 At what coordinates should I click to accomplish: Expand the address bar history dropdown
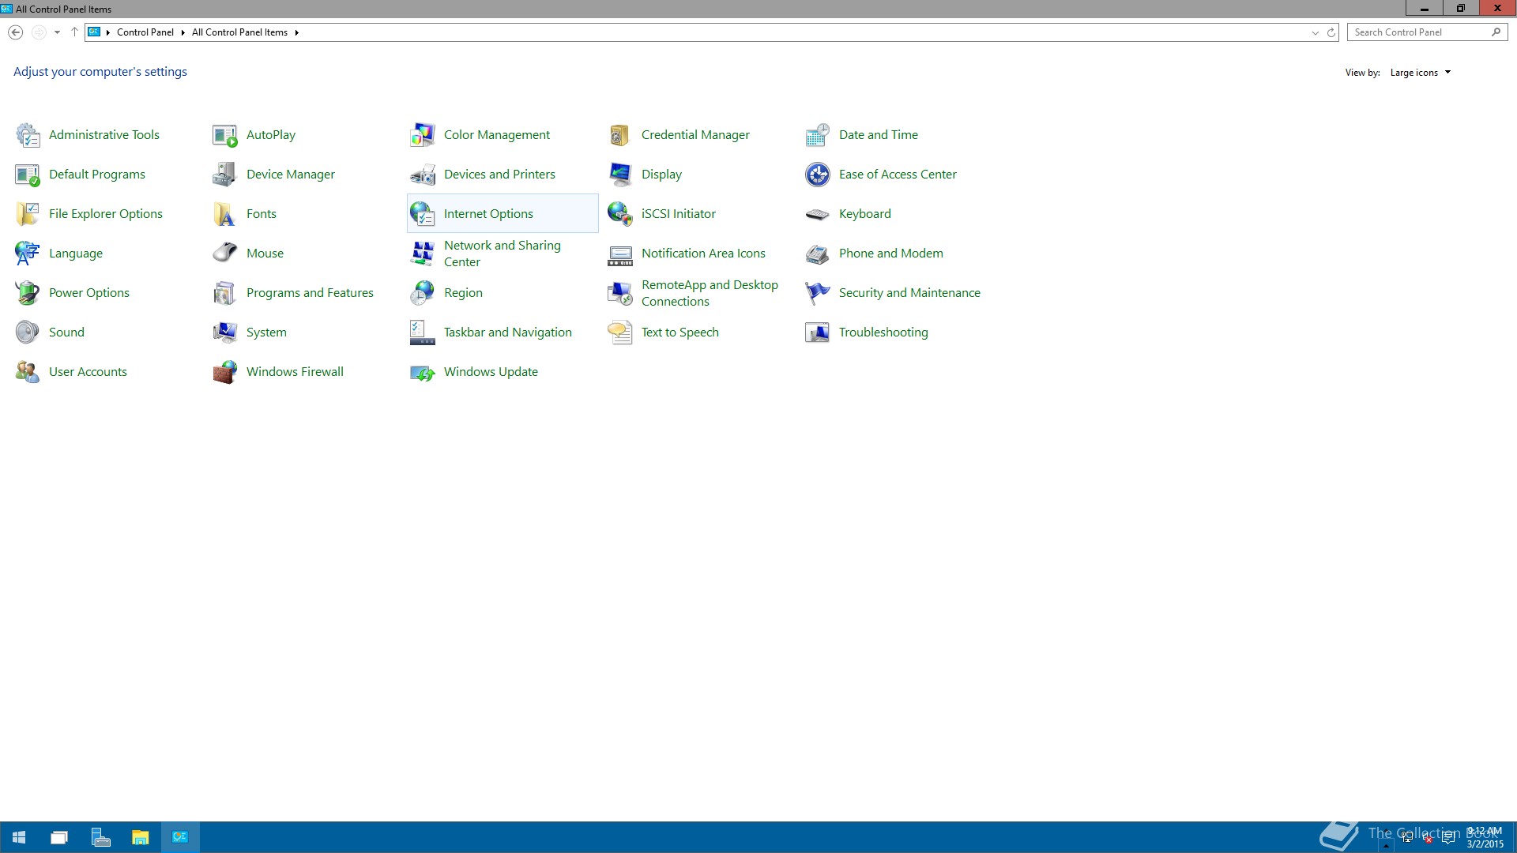coord(1315,32)
